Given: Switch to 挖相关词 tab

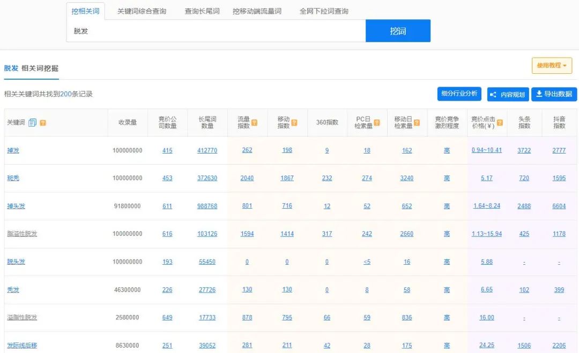Looking at the screenshot, I should (x=85, y=11).
